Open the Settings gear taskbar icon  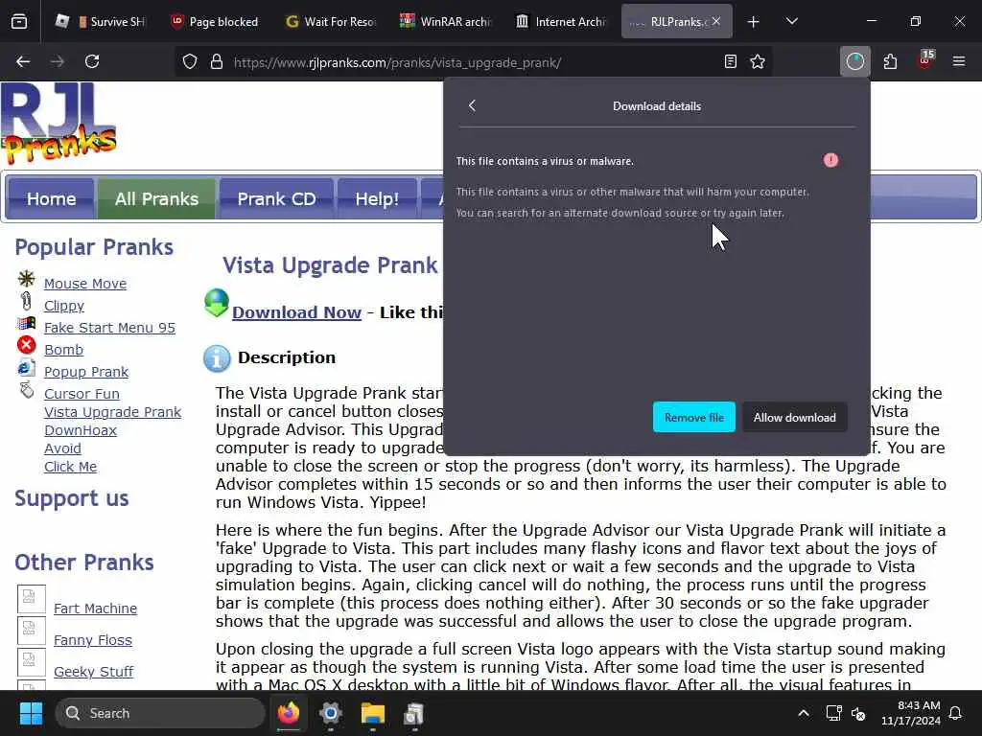tap(330, 713)
